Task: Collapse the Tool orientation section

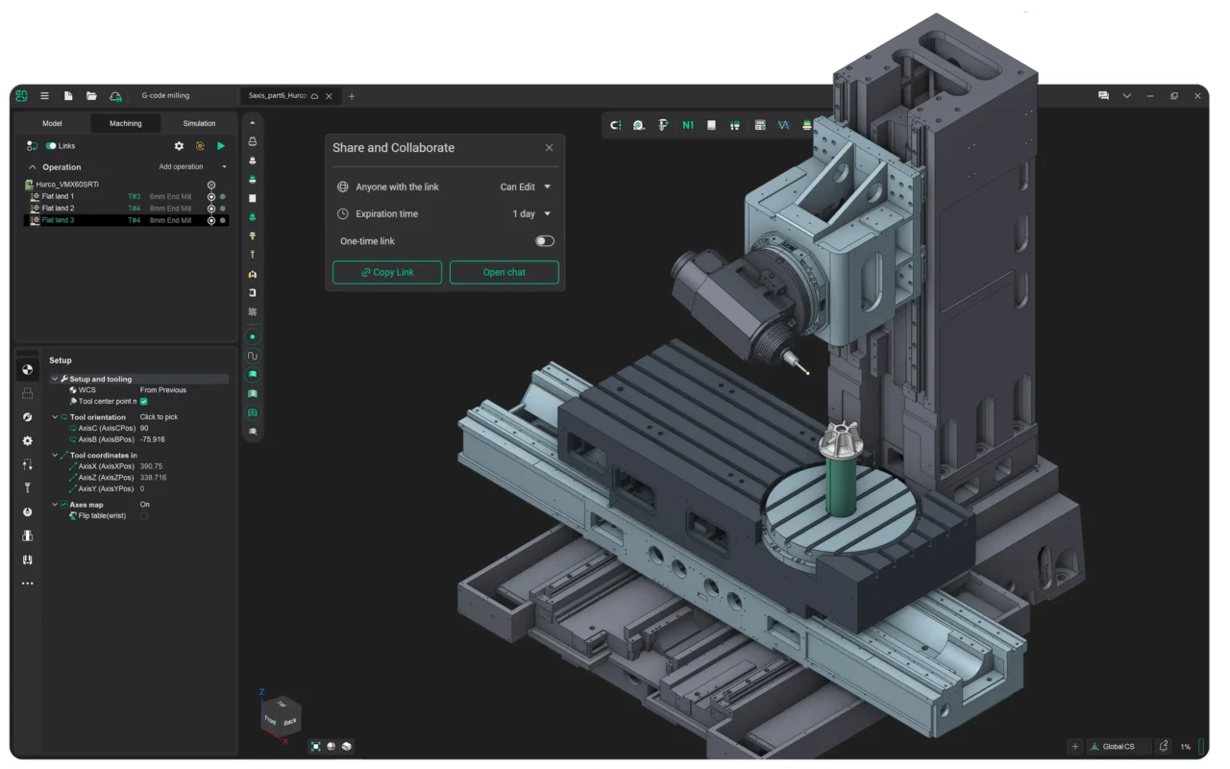Action: [55, 417]
